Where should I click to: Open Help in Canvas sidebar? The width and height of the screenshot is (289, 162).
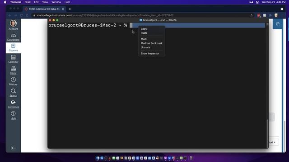click(13, 115)
